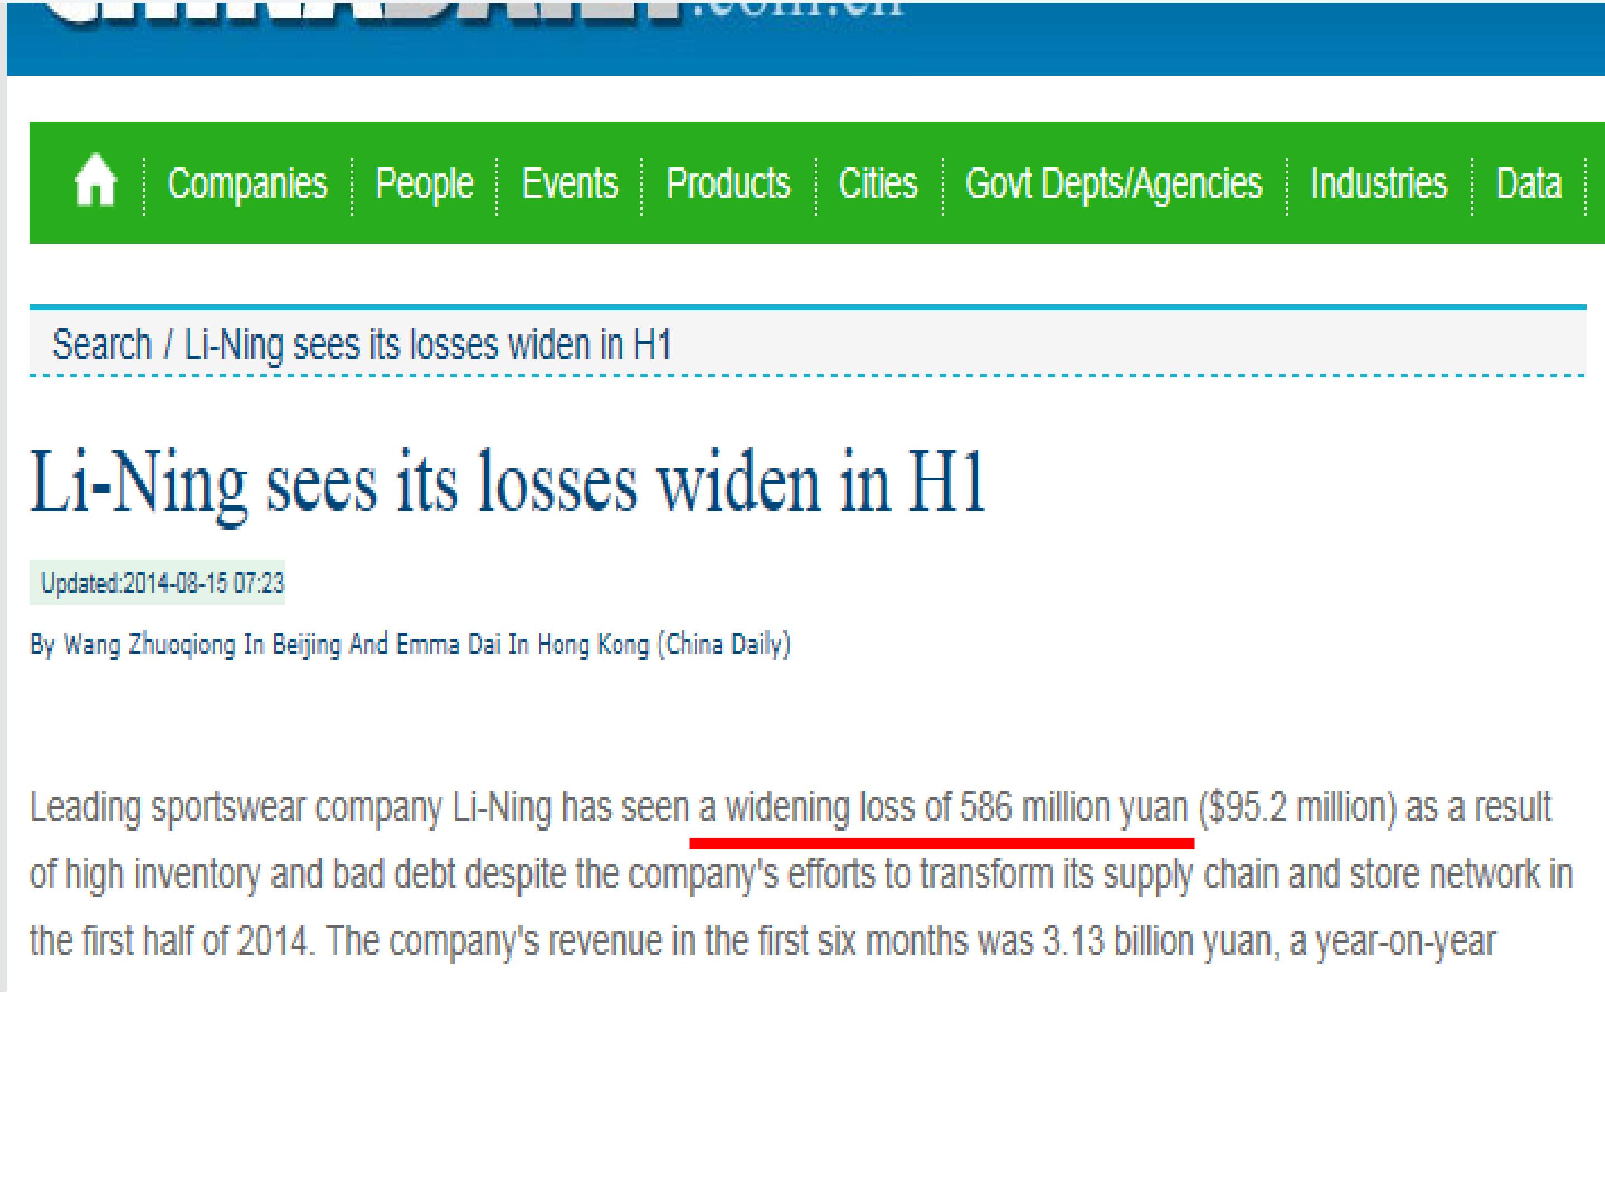This screenshot has height=1204, width=1605.
Task: Select the Events navigation item
Action: 570,183
